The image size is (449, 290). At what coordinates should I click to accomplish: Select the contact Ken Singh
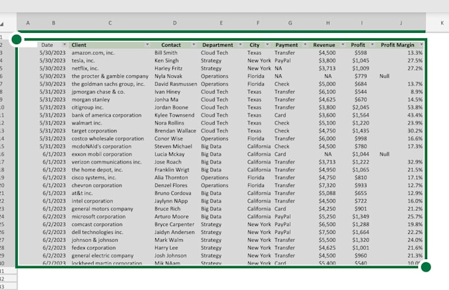(x=166, y=60)
